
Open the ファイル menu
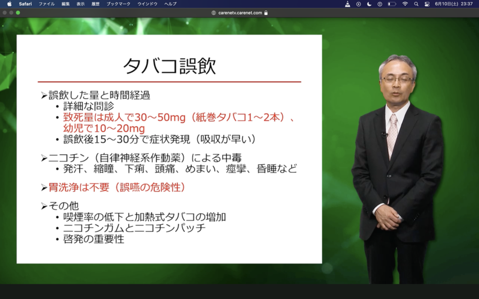tap(46, 4)
